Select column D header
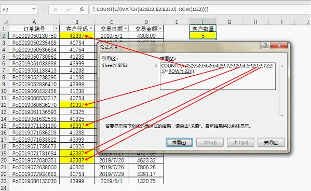 (x=146, y=22)
